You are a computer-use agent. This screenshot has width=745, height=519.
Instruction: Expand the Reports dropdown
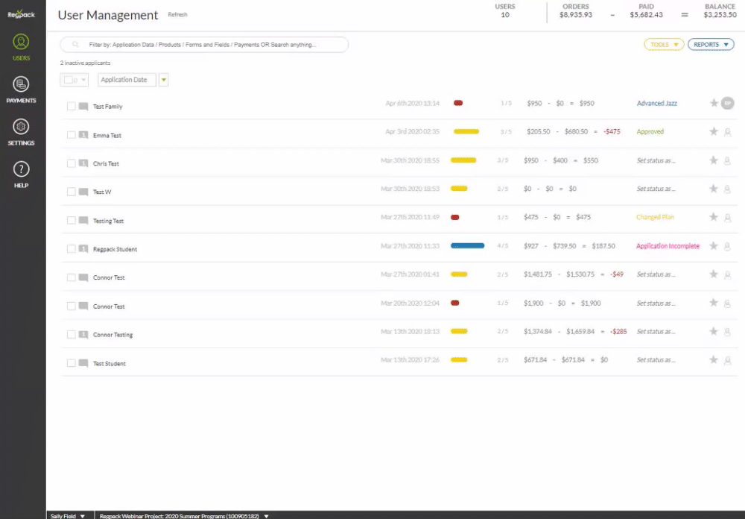tap(710, 45)
